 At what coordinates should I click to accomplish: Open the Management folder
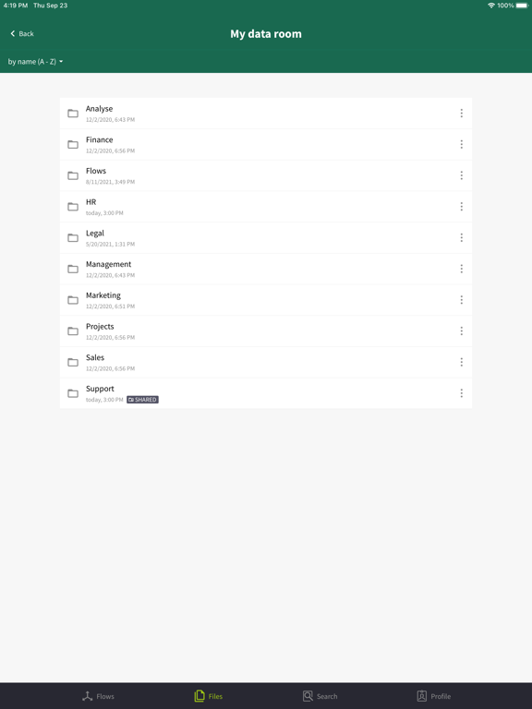click(x=266, y=269)
